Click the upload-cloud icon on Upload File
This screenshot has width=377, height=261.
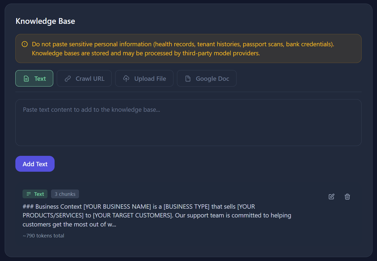point(126,78)
